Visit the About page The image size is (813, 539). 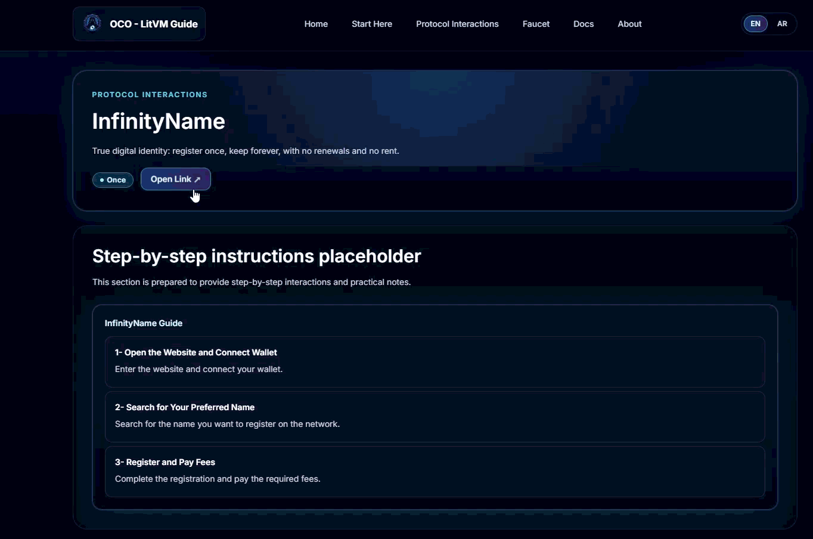click(x=629, y=24)
